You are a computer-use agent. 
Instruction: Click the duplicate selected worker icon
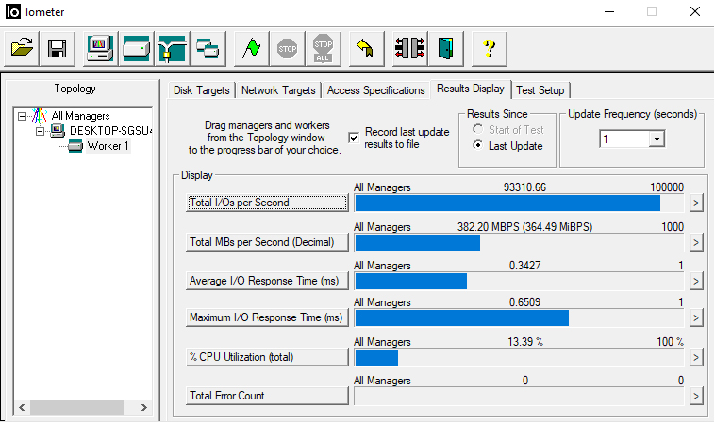[x=207, y=47]
